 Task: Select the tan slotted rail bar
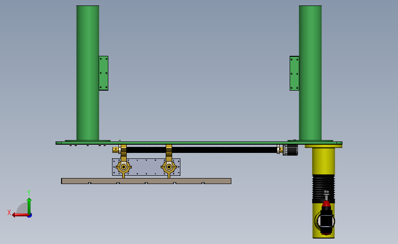(146, 181)
